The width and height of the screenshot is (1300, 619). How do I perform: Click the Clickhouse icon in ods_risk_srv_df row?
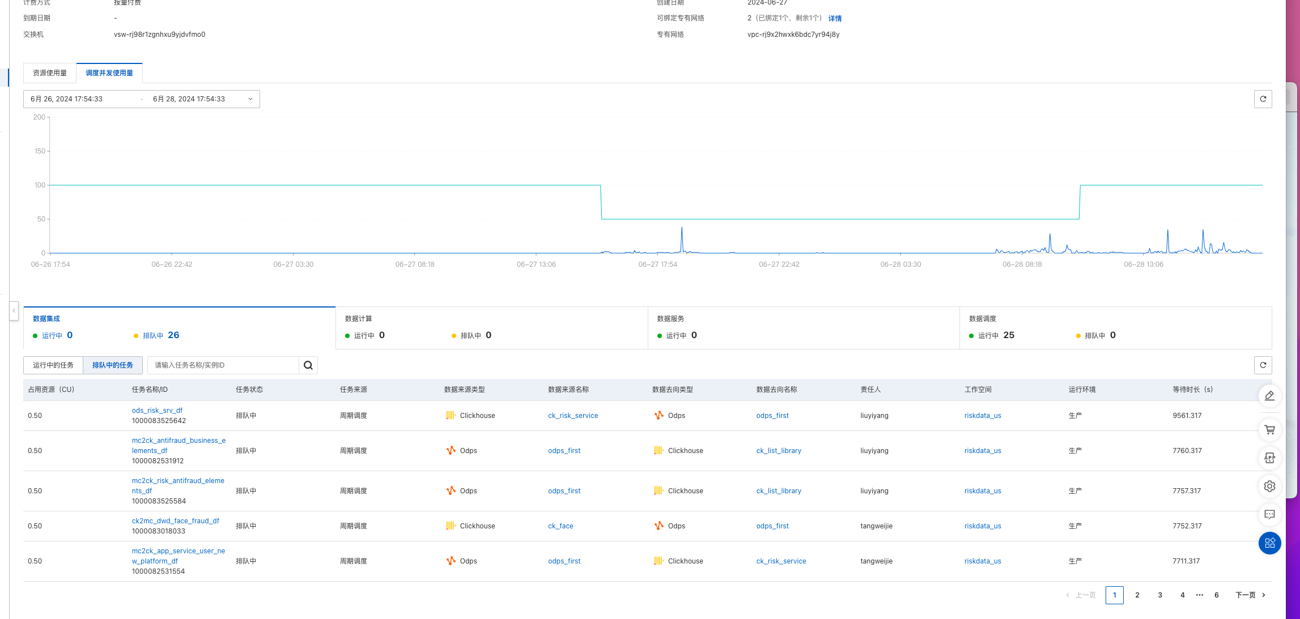[x=451, y=416]
